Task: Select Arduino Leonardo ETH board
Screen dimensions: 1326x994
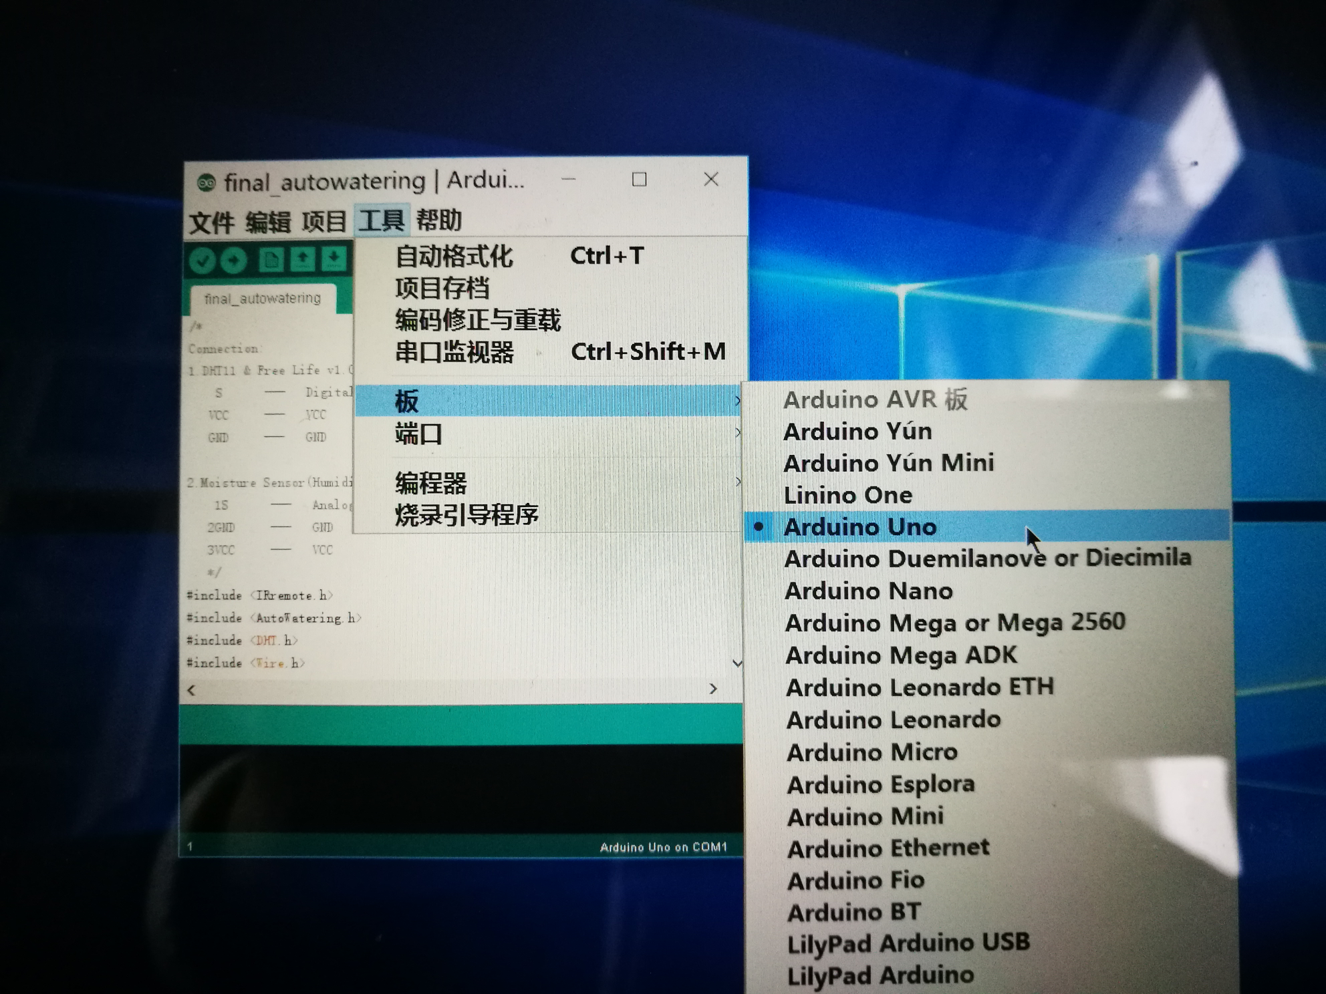Action: [x=988, y=687]
